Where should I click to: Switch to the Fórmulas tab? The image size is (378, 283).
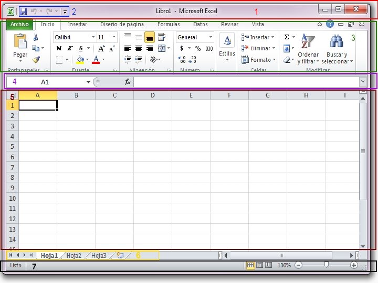click(x=169, y=24)
